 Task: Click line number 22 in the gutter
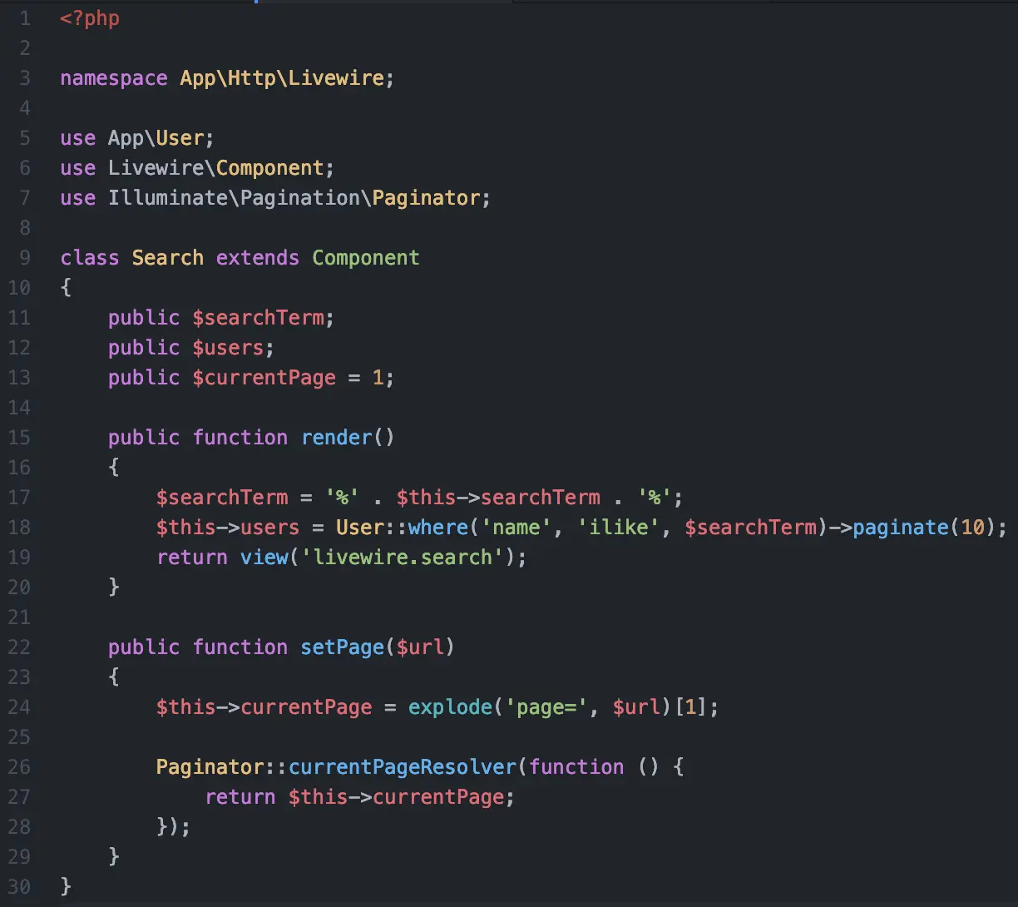coord(18,647)
